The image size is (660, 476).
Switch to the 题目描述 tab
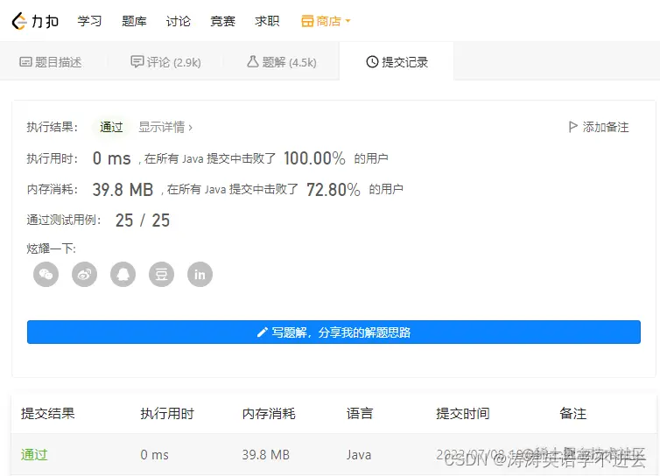pos(51,62)
